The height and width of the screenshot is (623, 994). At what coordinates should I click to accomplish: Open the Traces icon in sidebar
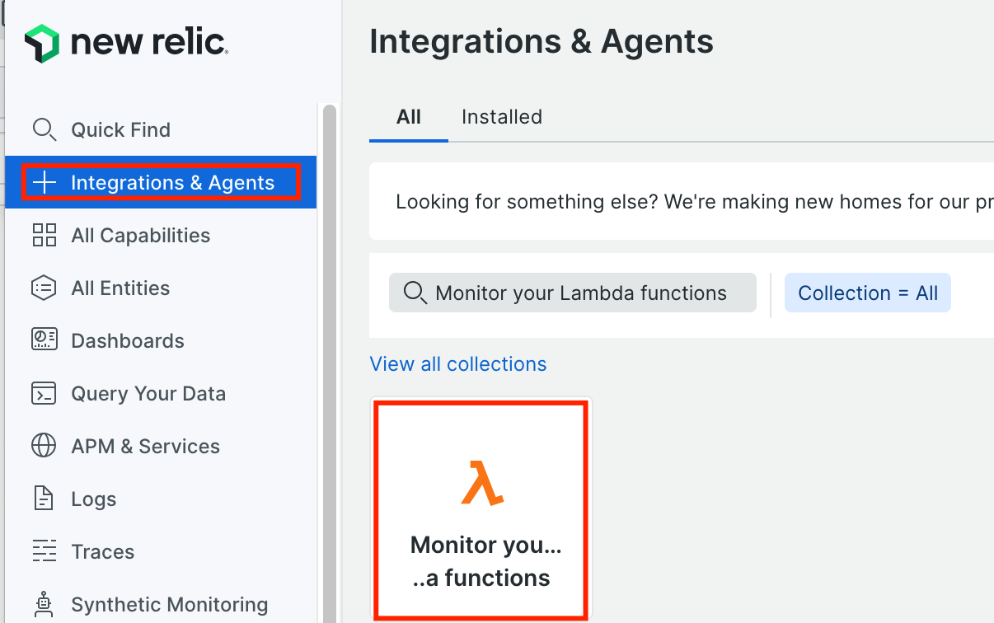click(44, 551)
